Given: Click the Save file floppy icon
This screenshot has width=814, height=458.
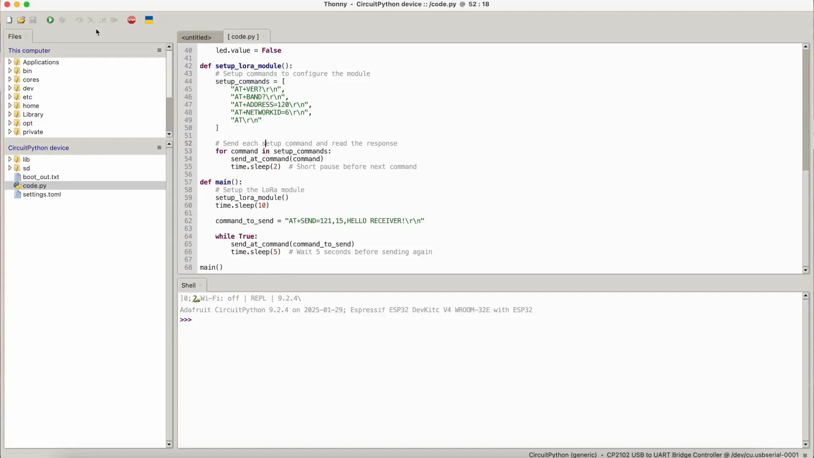Looking at the screenshot, I should click(x=33, y=20).
